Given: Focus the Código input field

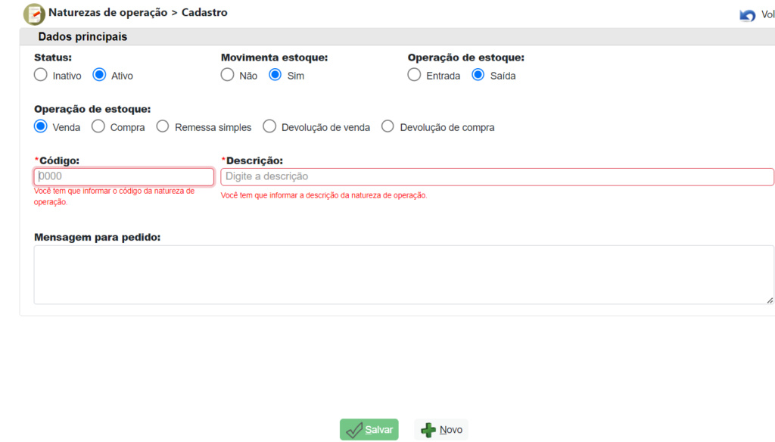Looking at the screenshot, I should [x=124, y=176].
